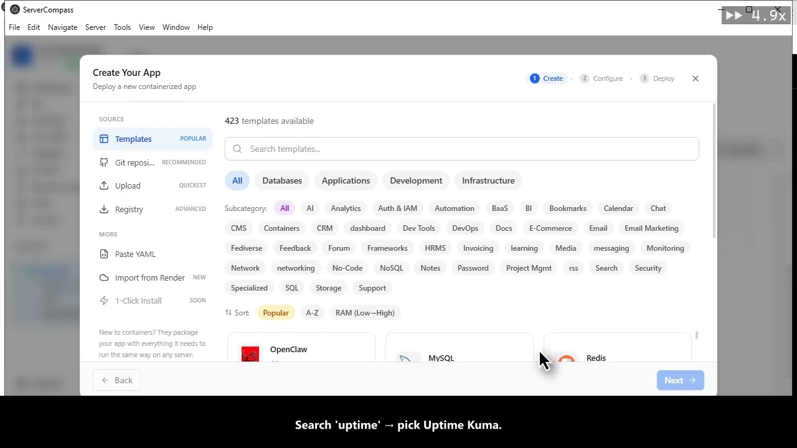The height and width of the screenshot is (448, 797).
Task: Go to the Deploy step
Action: click(x=658, y=78)
